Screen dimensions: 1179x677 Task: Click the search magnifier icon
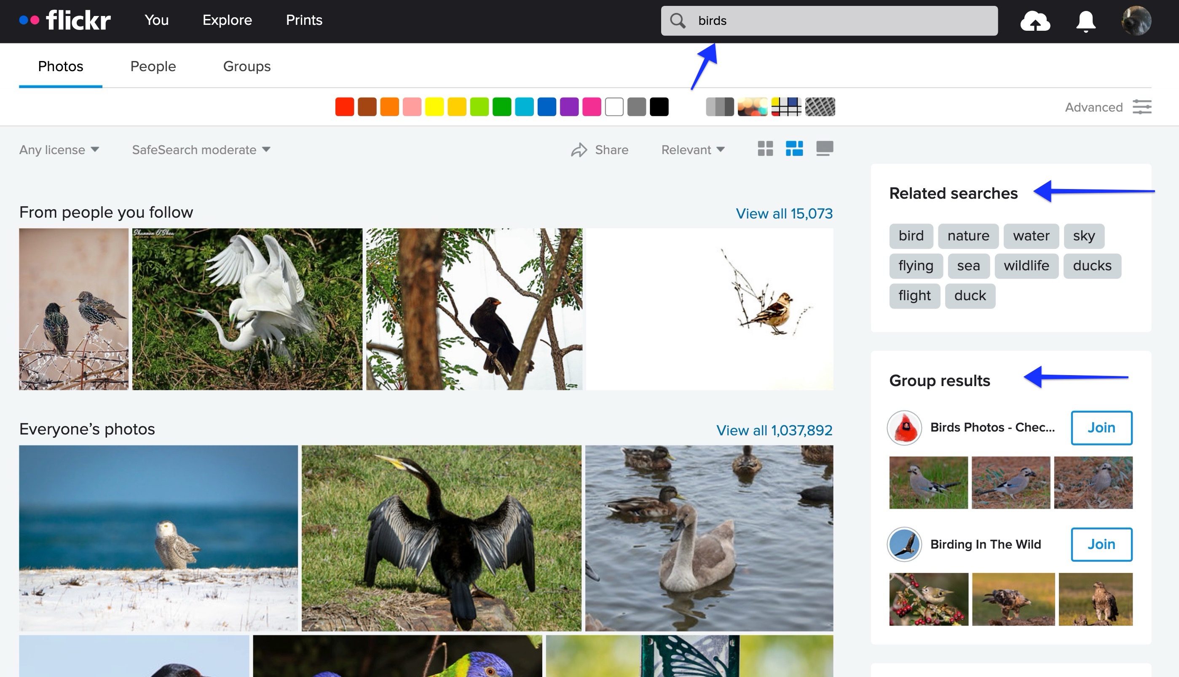tap(678, 21)
